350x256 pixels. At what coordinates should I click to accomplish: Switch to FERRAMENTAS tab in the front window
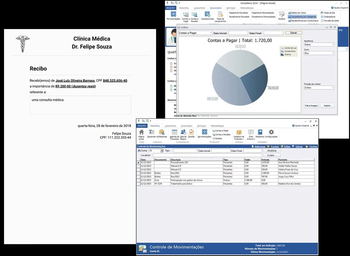217,126
